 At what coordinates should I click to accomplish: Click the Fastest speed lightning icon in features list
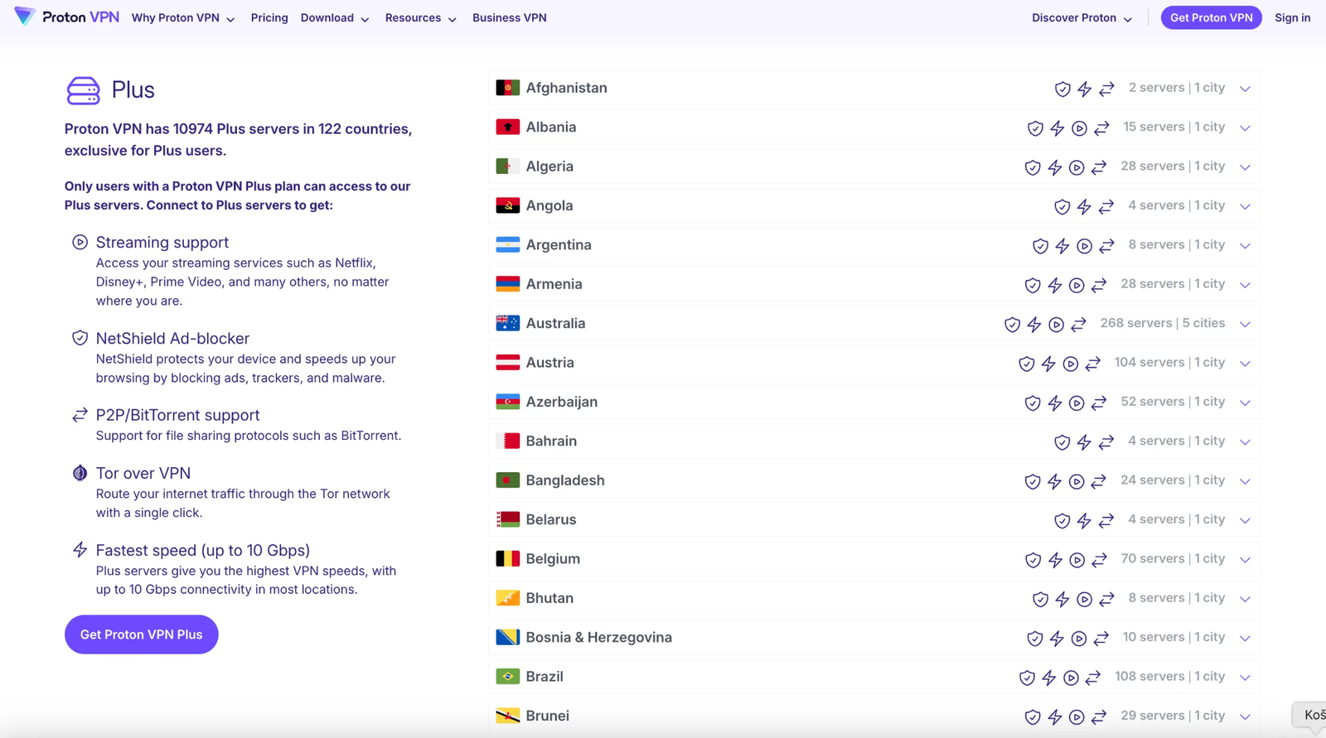tap(80, 550)
